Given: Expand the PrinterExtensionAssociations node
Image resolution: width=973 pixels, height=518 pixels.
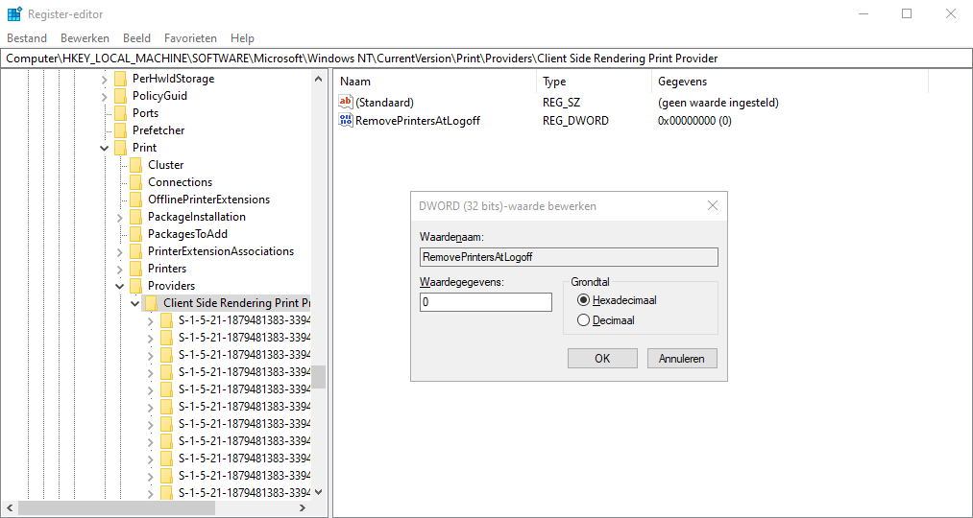Looking at the screenshot, I should 120,251.
